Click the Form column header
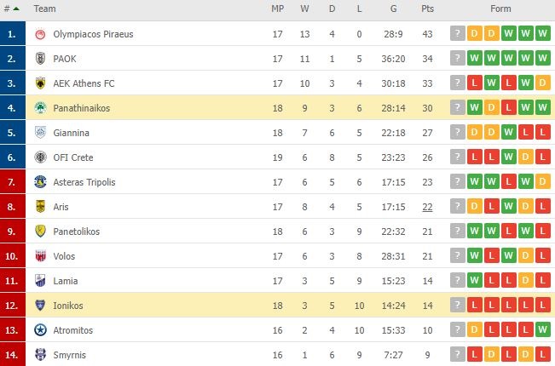The width and height of the screenshot is (555, 366). [x=500, y=9]
